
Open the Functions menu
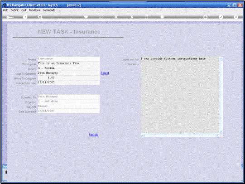34,10
